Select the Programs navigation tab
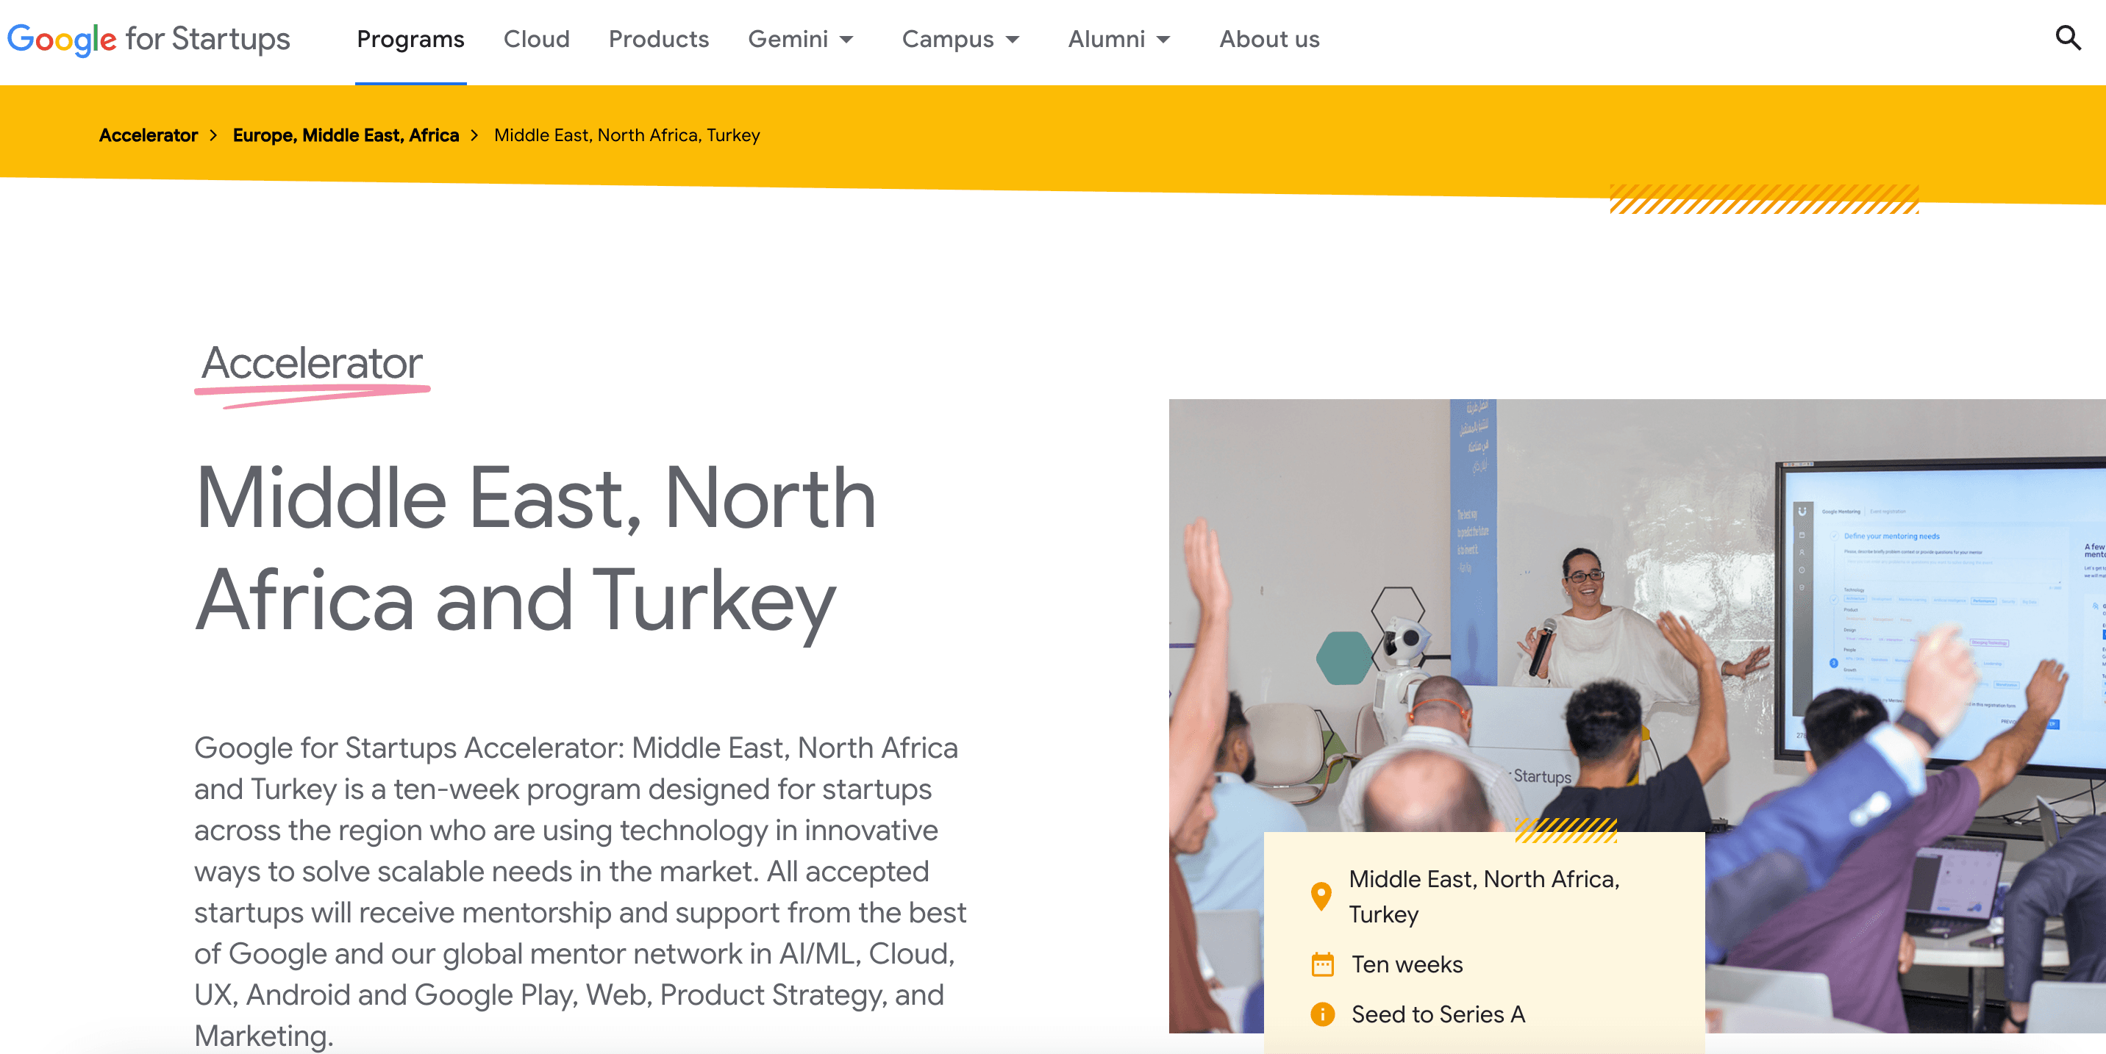 [x=410, y=38]
